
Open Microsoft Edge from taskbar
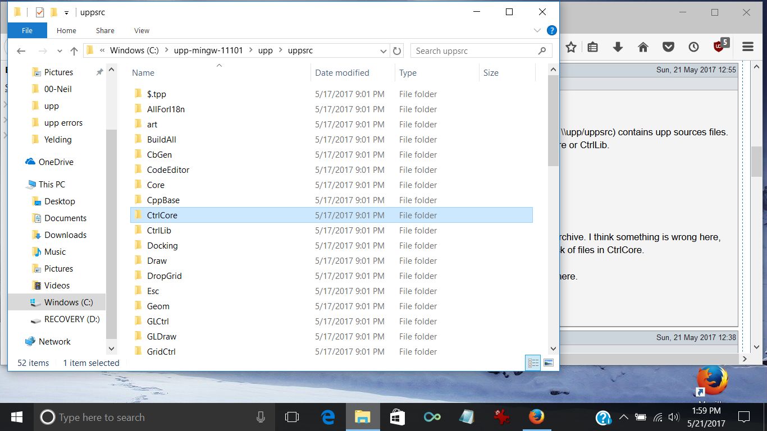pos(328,417)
